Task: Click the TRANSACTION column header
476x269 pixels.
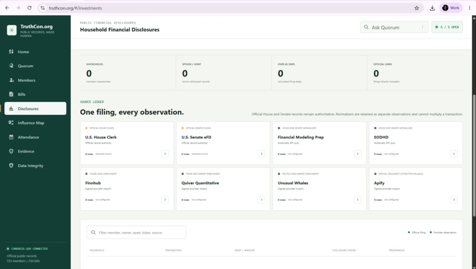Action: (174, 250)
